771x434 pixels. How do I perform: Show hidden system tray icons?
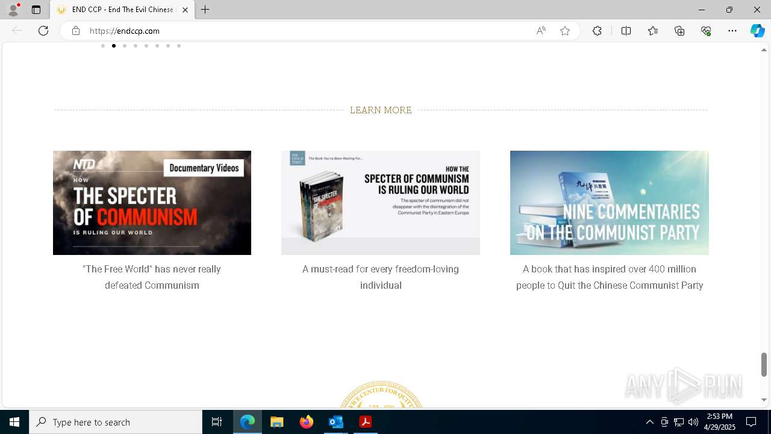tap(649, 422)
